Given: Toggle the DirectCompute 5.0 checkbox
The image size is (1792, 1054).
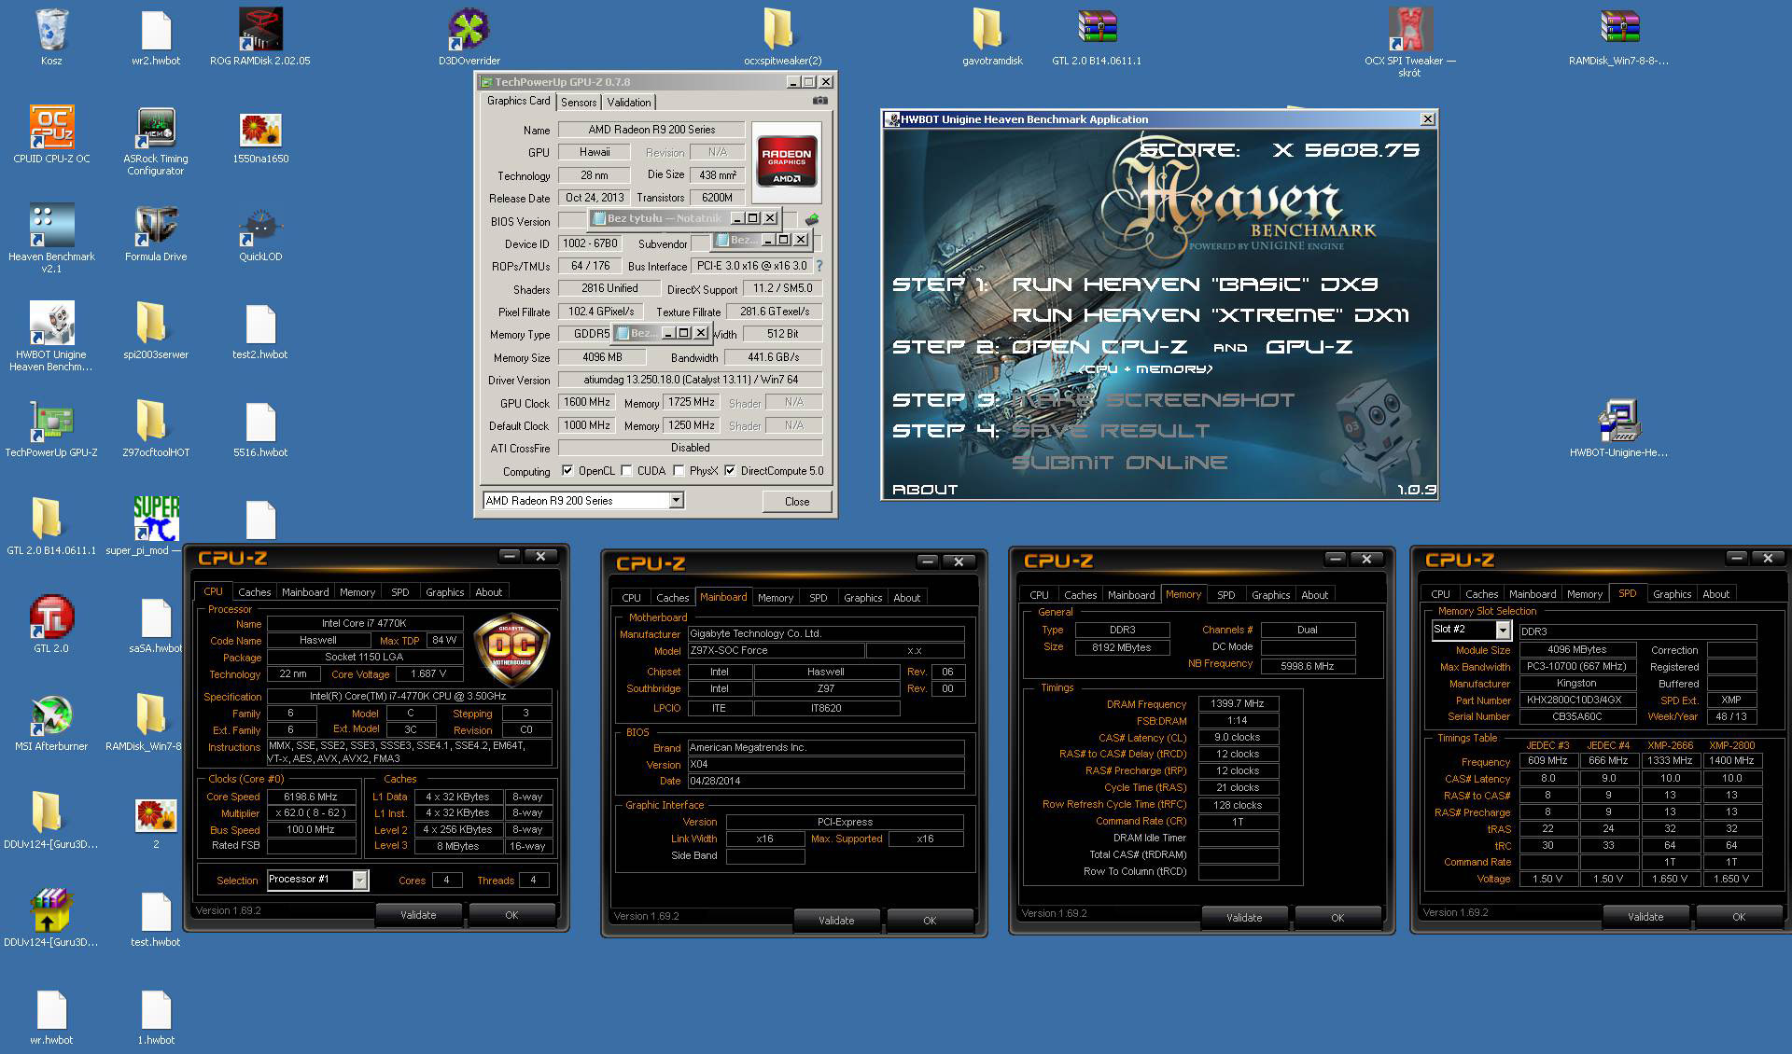Looking at the screenshot, I should (730, 471).
